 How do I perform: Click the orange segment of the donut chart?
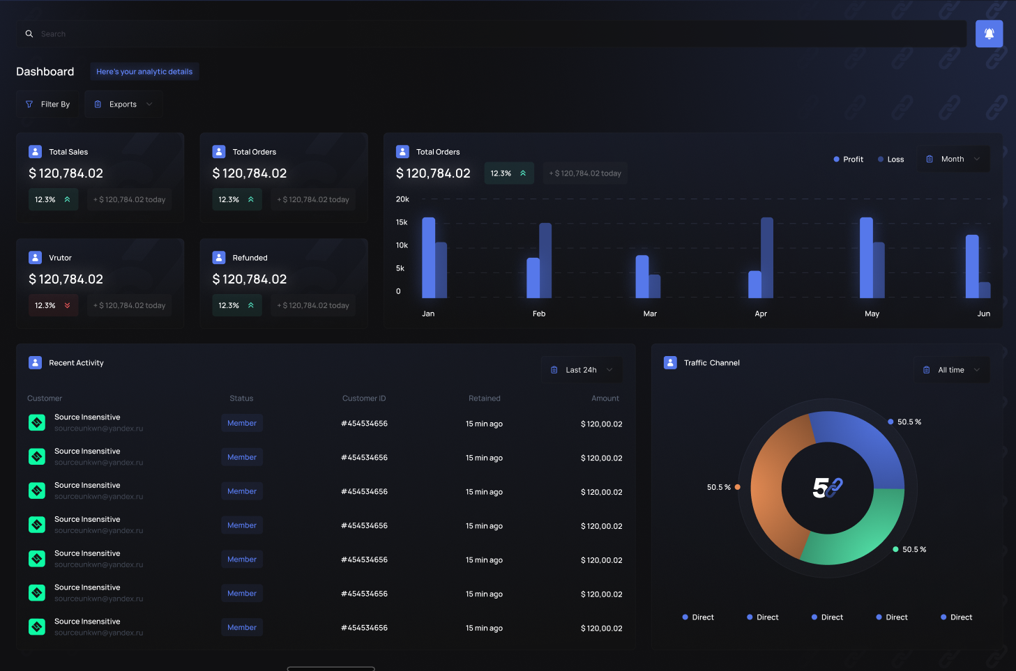tap(771, 488)
